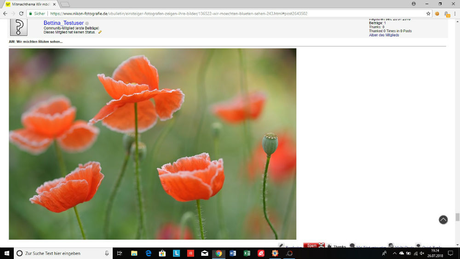Reload the page with the refresh icon
The height and width of the screenshot is (259, 460).
pyautogui.click(x=21, y=13)
